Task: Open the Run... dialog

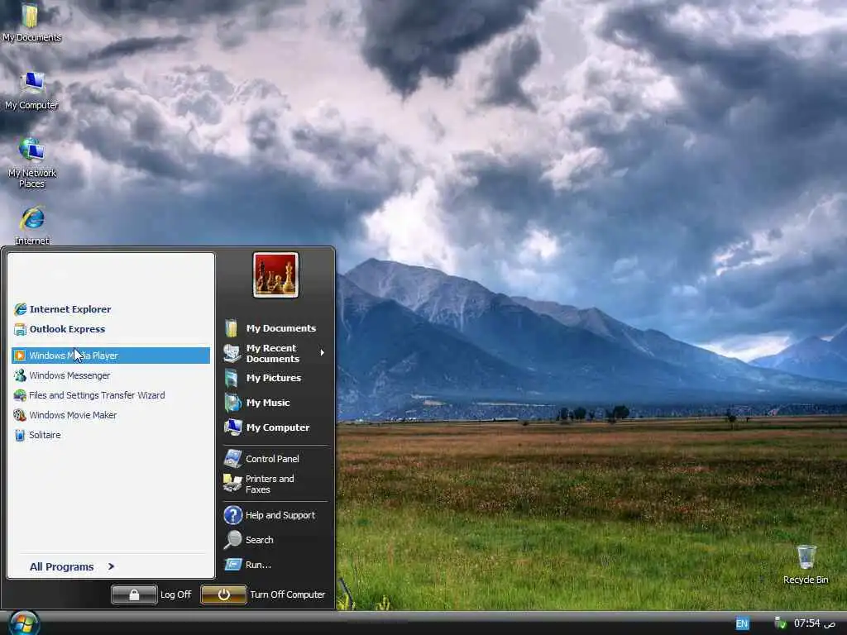Action: [x=275, y=565]
